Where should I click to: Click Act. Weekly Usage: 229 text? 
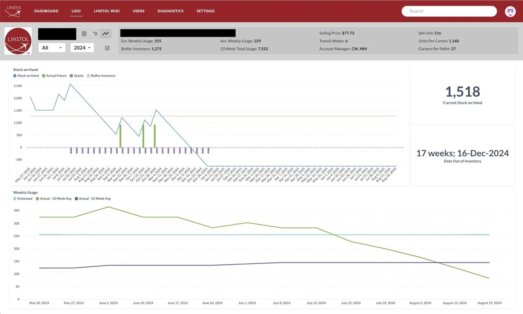(x=241, y=41)
